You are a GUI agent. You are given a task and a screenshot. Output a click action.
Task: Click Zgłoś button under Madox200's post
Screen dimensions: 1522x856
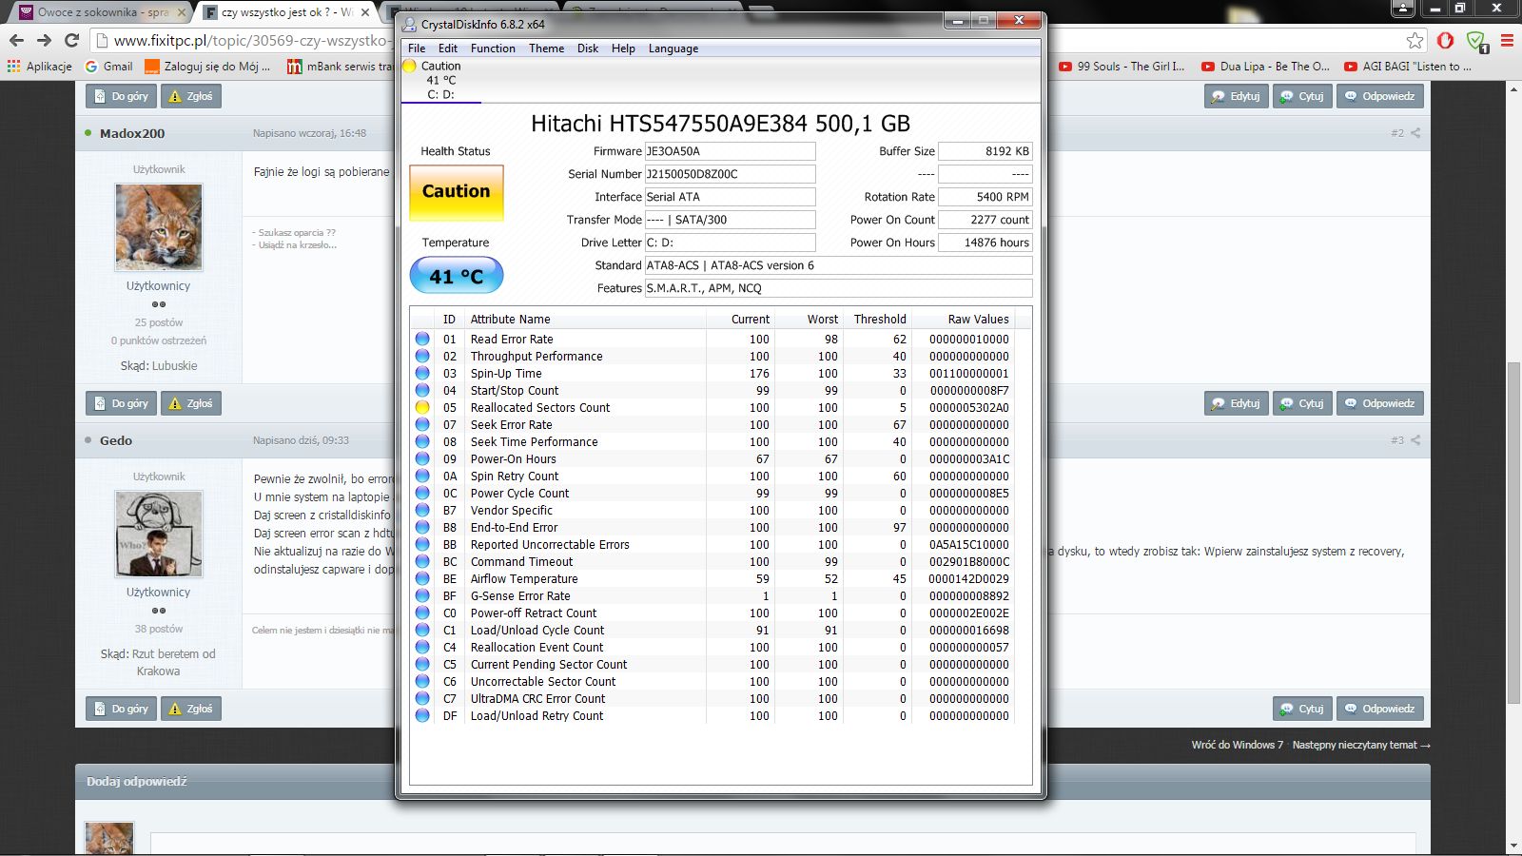[190, 403]
